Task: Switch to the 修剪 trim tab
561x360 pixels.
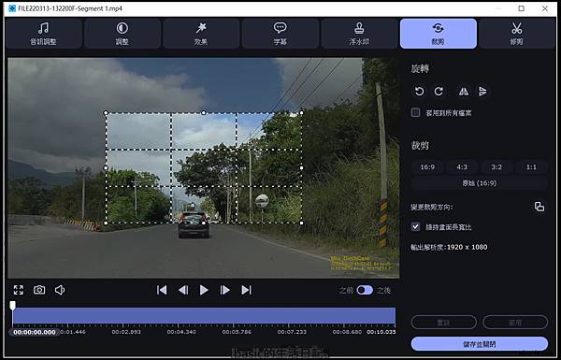Action: point(517,34)
